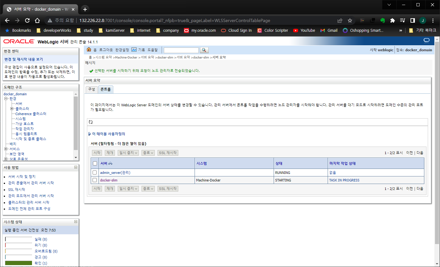Viewport: 440px width, 267px height.
Task: Switch to the 구성 tab
Action: (x=92, y=89)
